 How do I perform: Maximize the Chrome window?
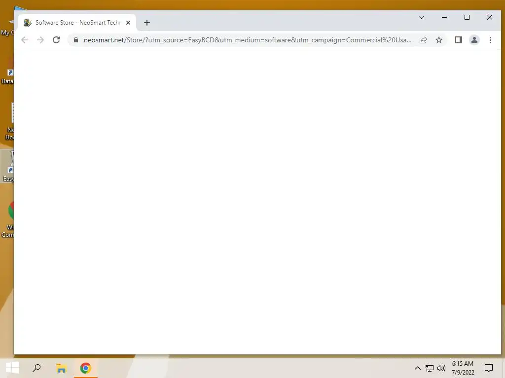click(x=467, y=17)
